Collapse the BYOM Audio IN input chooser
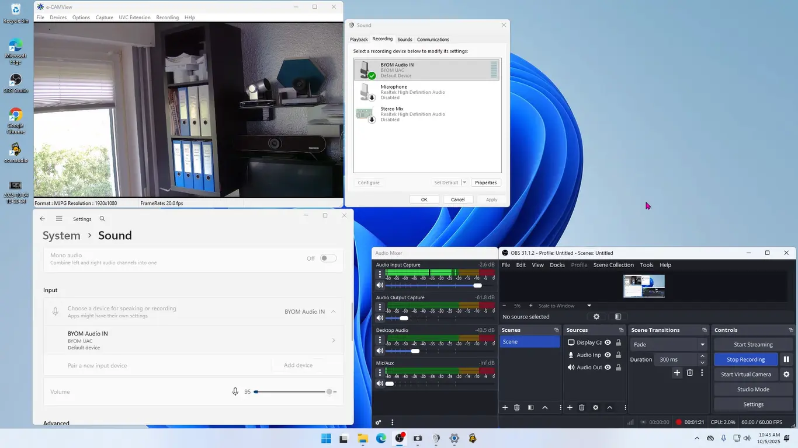The height and width of the screenshot is (448, 798). [x=334, y=311]
